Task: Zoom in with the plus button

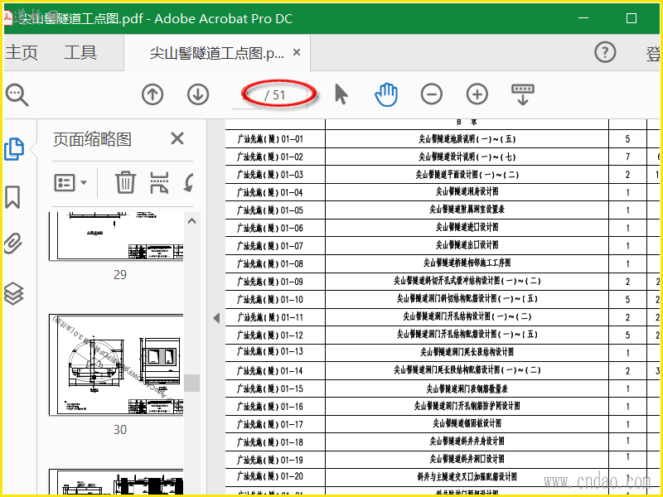Action: click(477, 94)
